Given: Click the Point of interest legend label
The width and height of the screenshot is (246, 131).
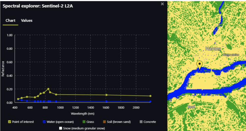Looking at the screenshot, I should coord(23,122).
